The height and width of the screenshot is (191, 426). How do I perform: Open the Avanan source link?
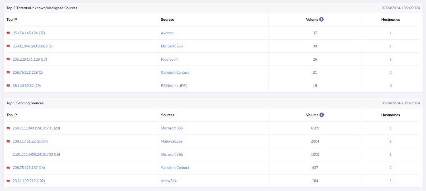click(167, 33)
